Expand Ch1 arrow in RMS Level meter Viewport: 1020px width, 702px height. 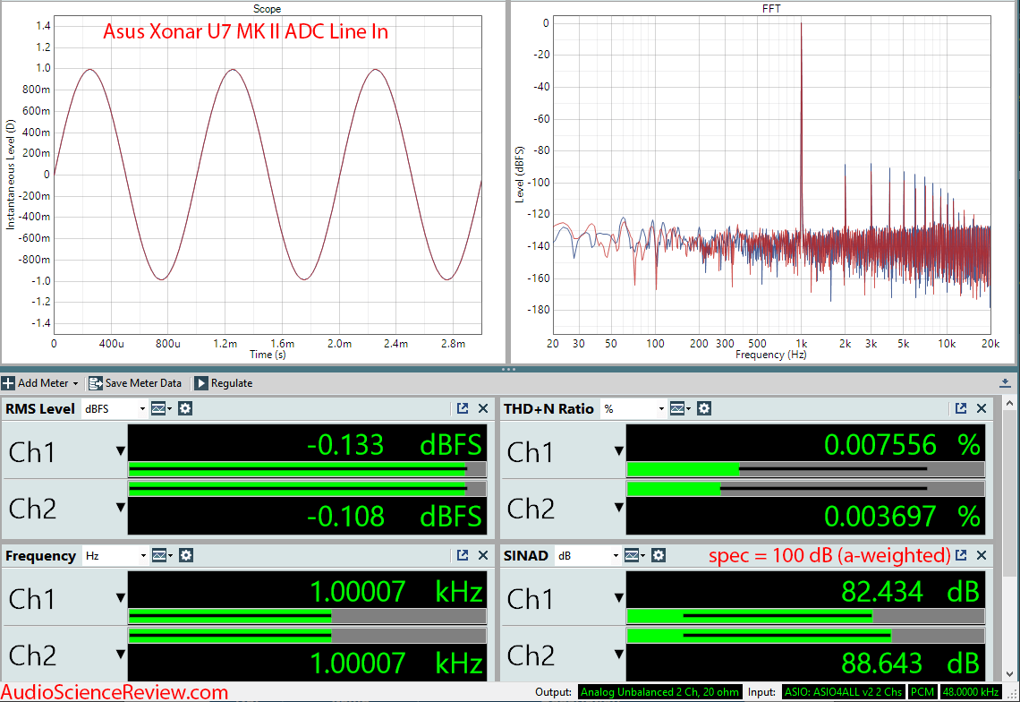point(121,450)
